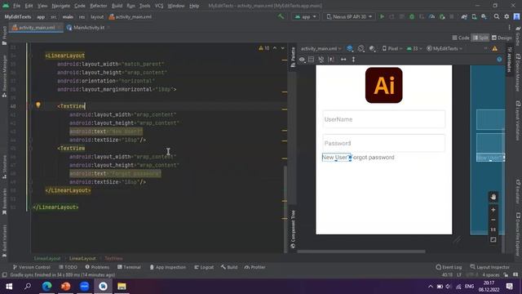This screenshot has height=294, width=522.
Task: Click the user account avatar icon
Action: (x=516, y=16)
